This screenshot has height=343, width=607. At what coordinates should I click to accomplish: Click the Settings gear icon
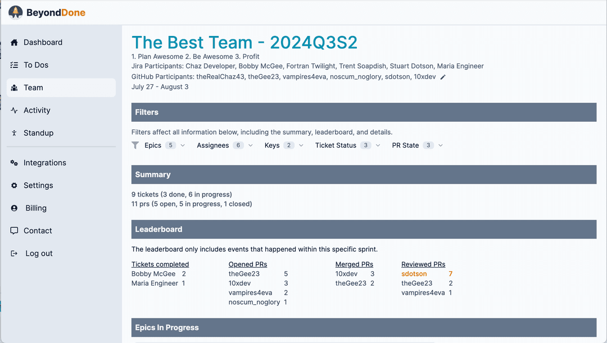[x=14, y=185]
